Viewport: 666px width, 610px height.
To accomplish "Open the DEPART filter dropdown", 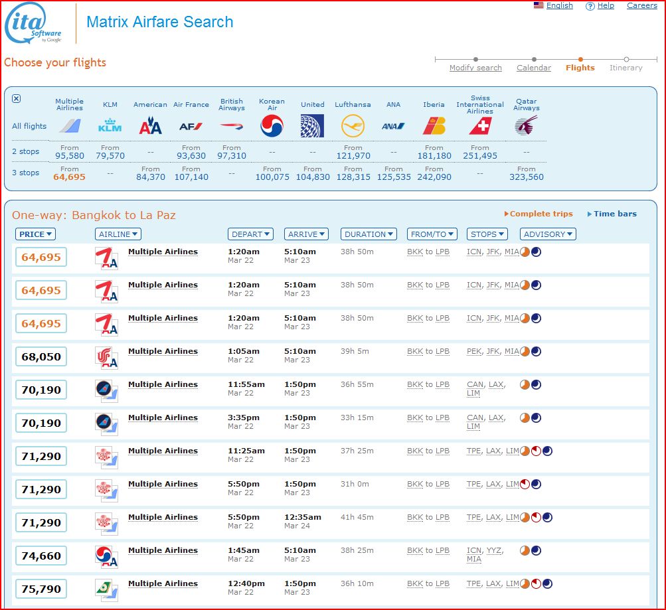I will [x=250, y=234].
